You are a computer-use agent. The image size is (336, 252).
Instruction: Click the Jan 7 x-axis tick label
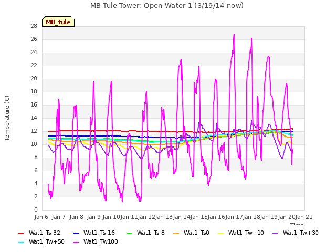pyautogui.click(x=59, y=217)
